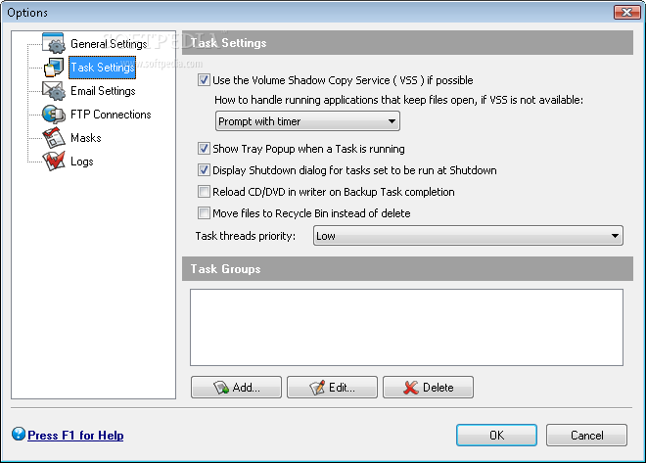Go to FTP Connections
The width and height of the screenshot is (646, 463).
click(111, 115)
